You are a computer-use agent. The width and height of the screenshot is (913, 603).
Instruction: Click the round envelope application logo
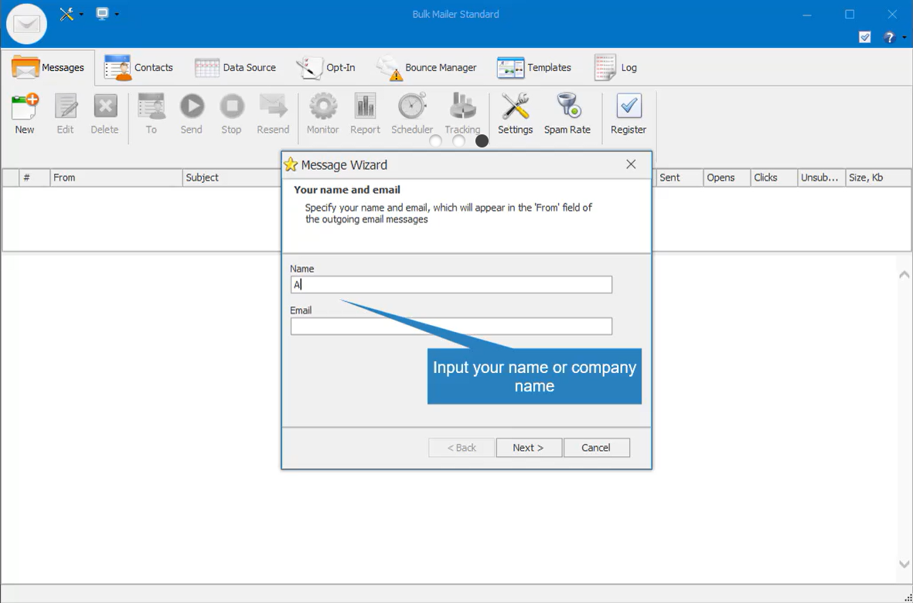[27, 24]
